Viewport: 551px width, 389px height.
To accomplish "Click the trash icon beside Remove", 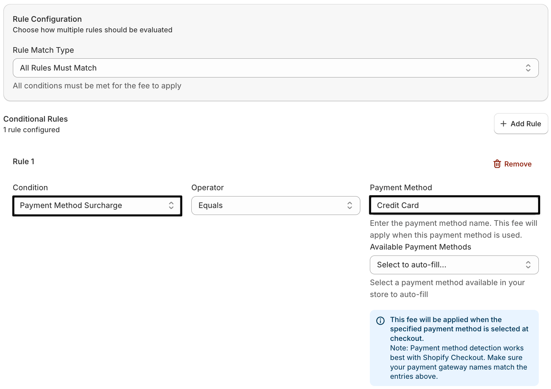I will [497, 164].
